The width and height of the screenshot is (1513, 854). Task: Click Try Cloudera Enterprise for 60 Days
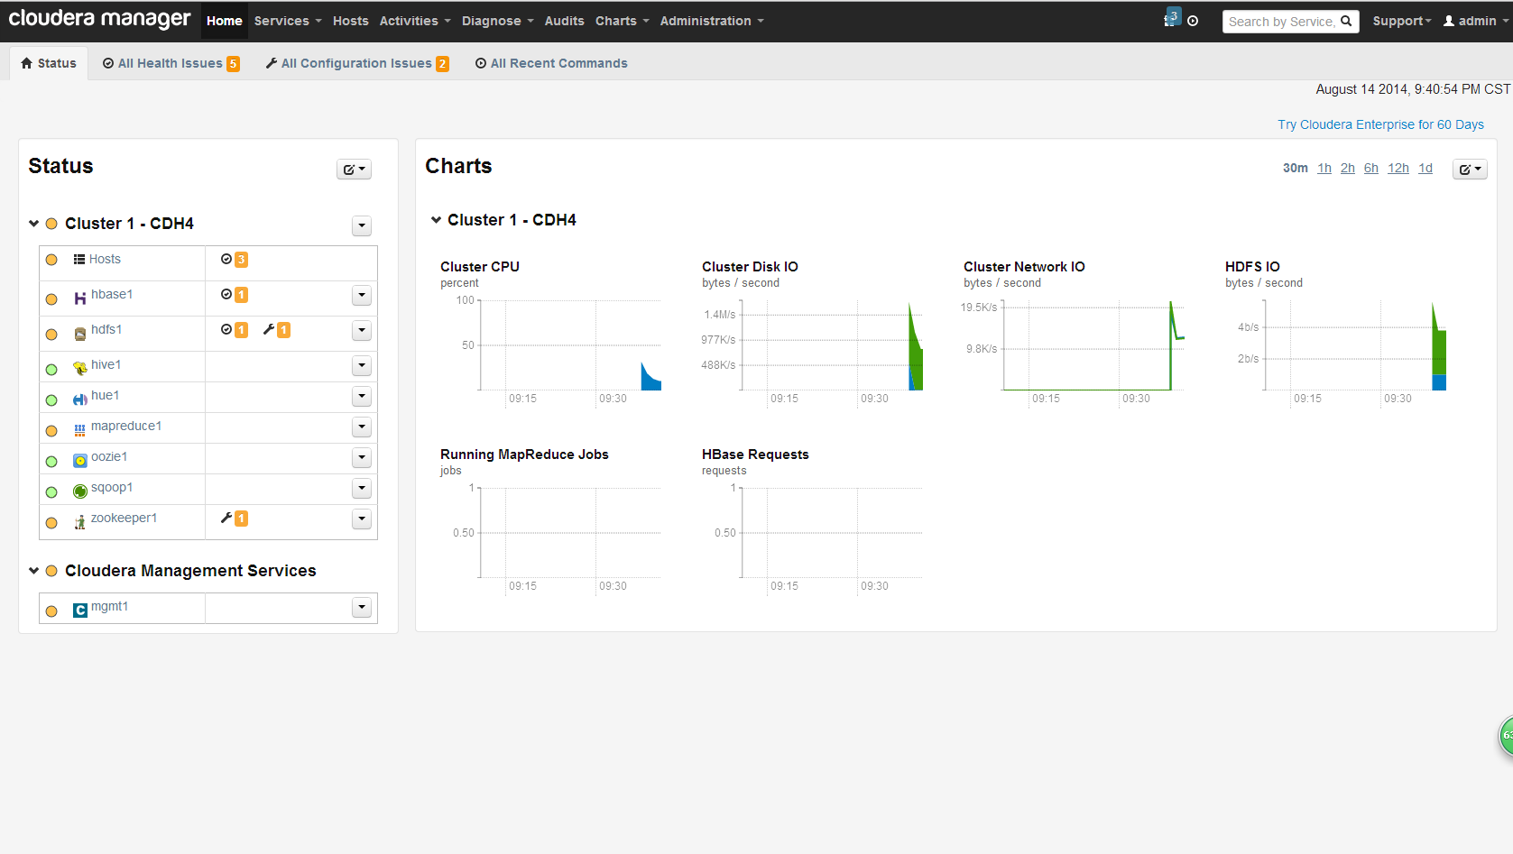point(1380,124)
